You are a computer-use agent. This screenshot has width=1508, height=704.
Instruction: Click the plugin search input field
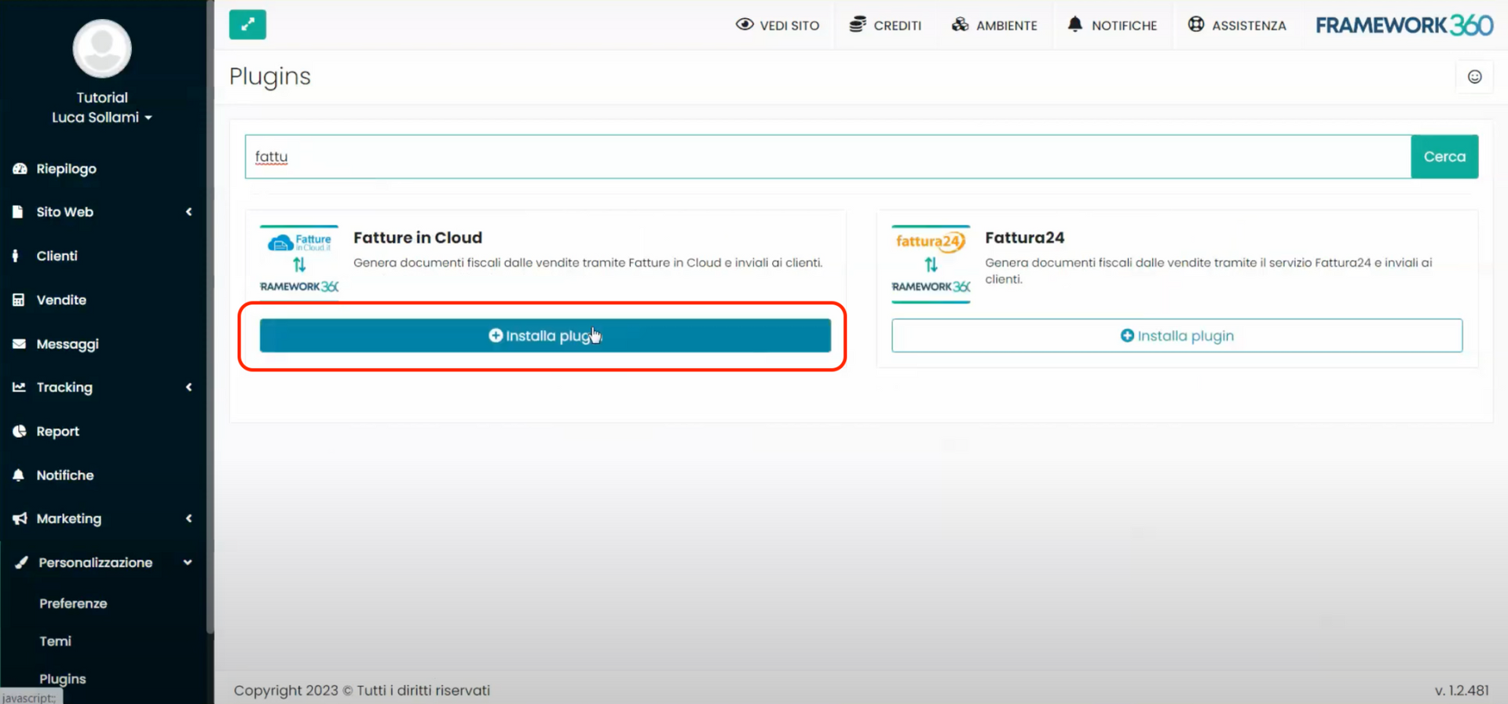pos(828,157)
